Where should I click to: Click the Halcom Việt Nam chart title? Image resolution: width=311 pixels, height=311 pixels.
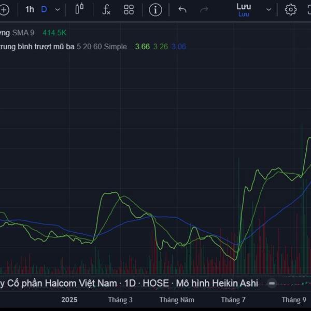coord(129,283)
